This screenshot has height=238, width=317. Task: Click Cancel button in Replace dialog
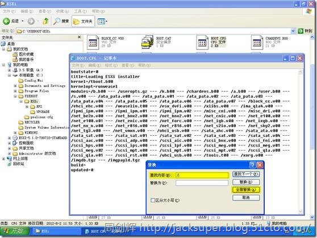click(x=246, y=198)
